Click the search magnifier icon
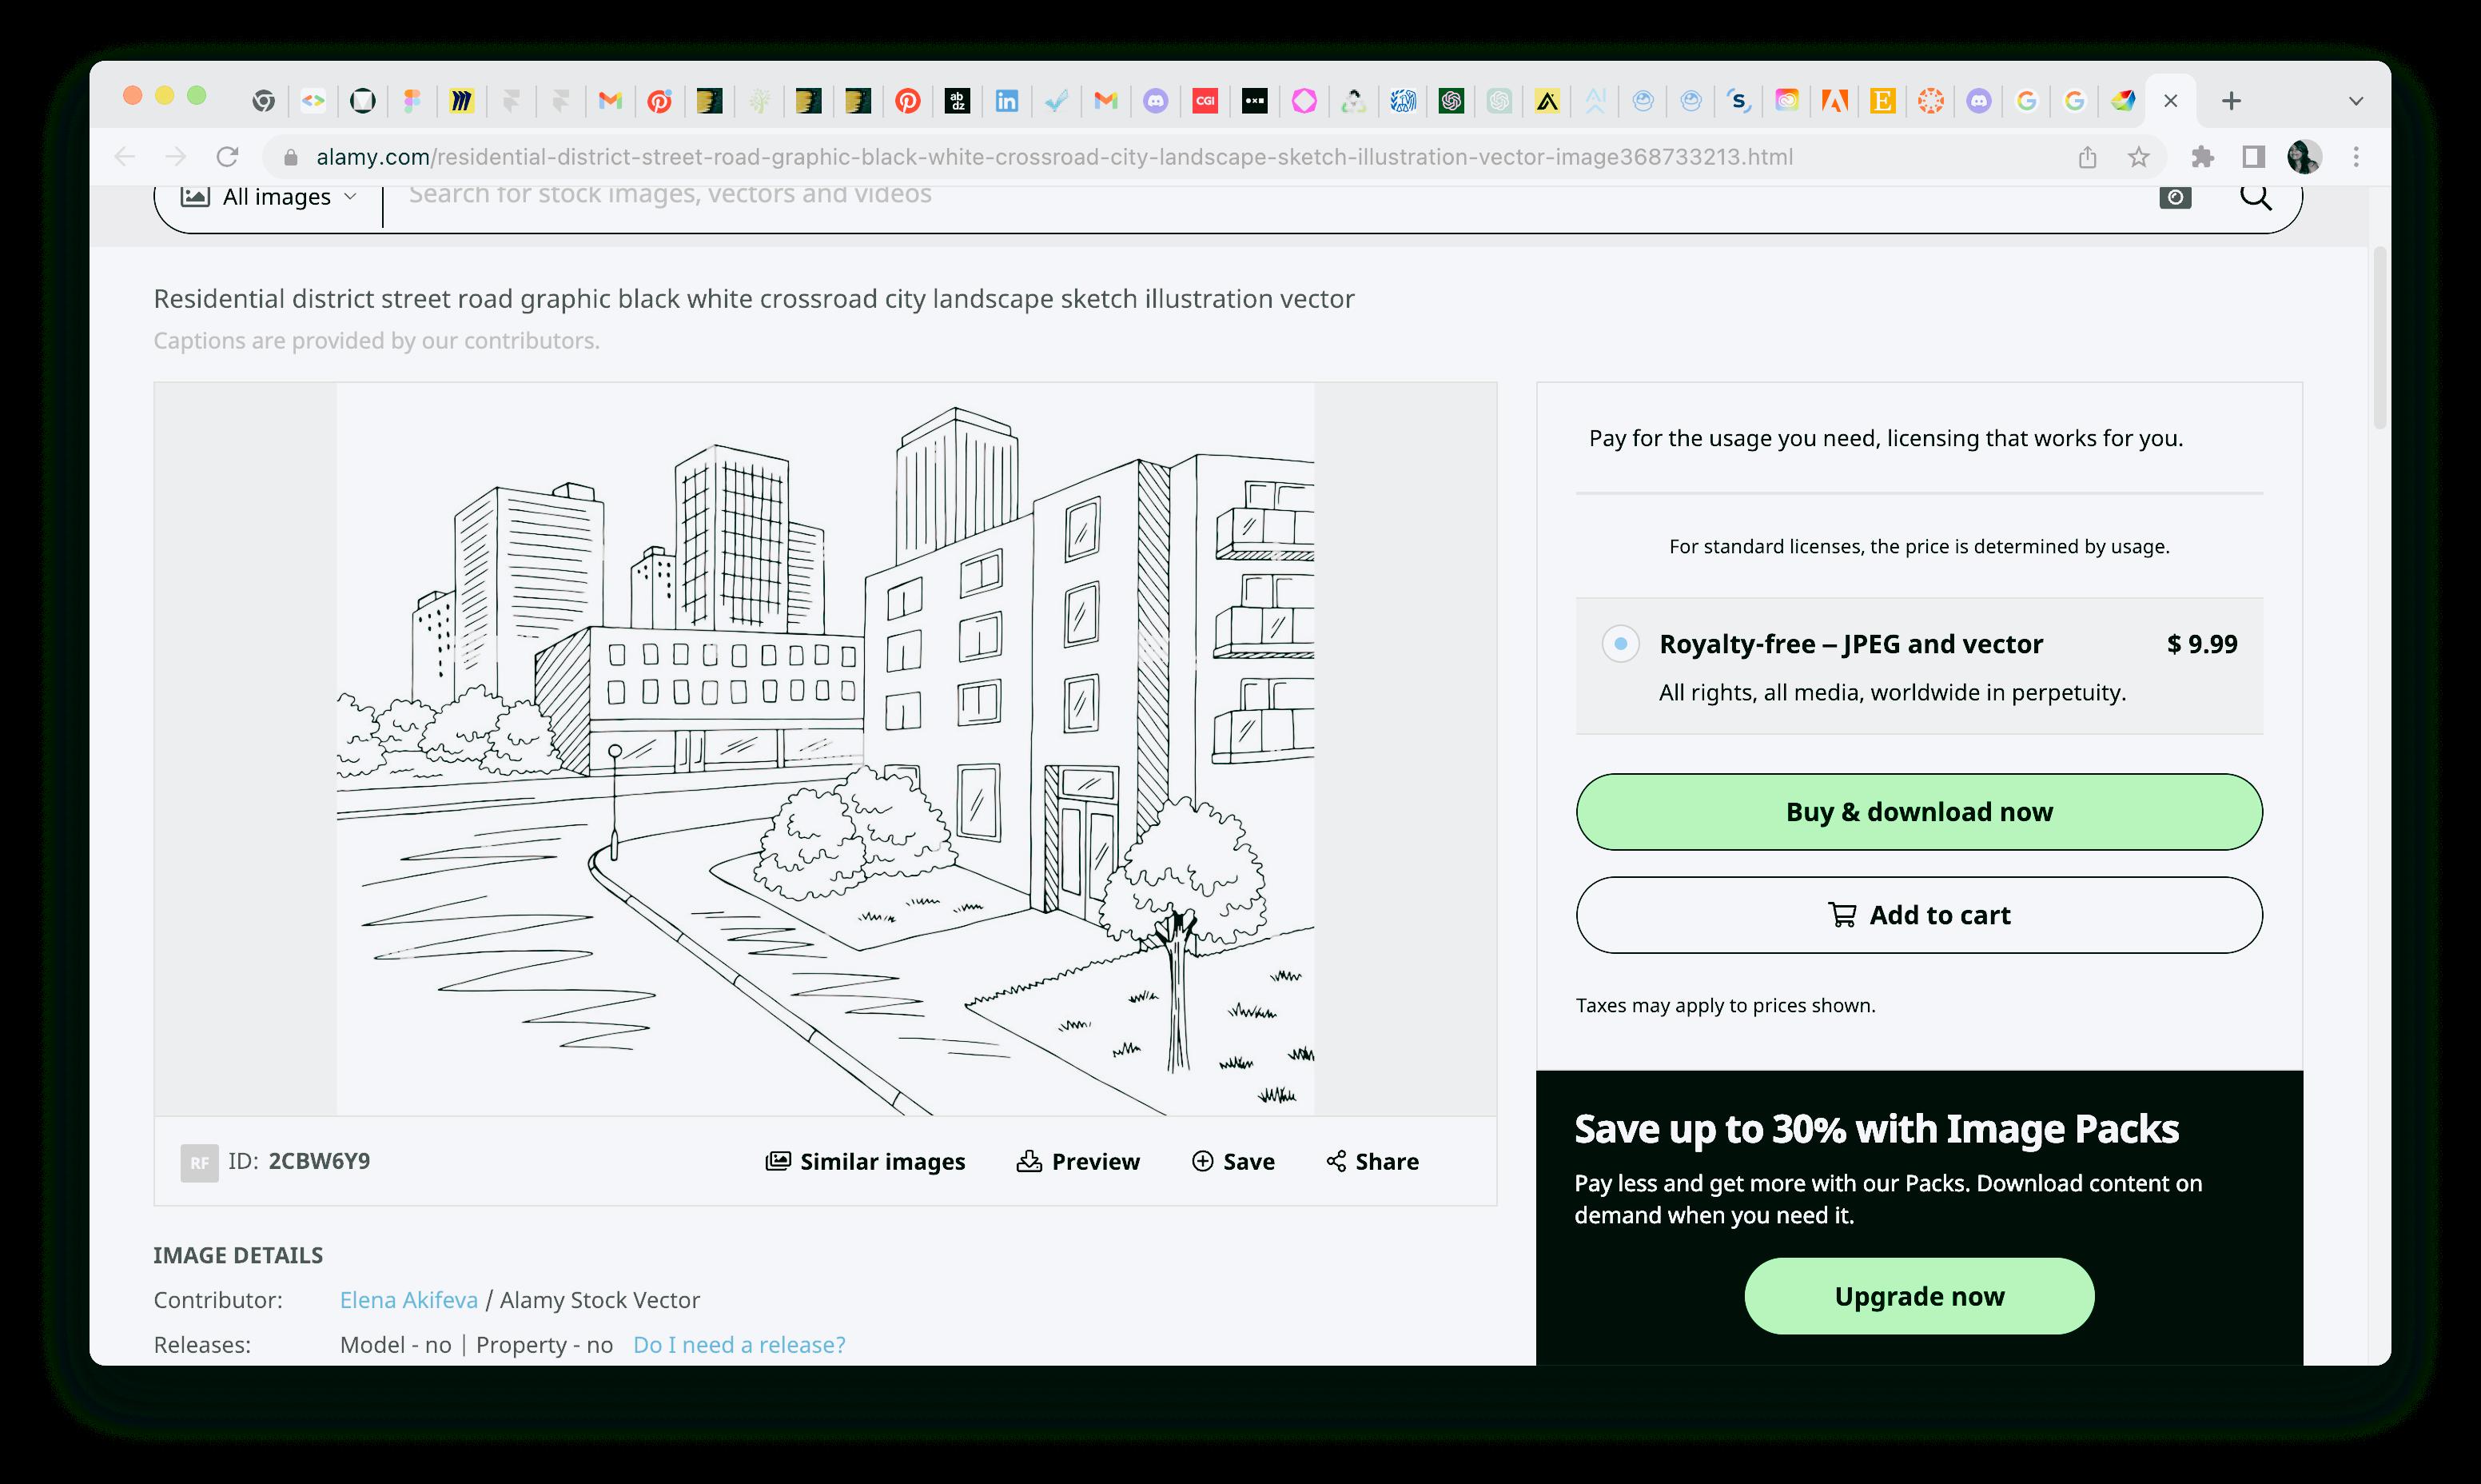Screen dimensions: 2481x1484 tap(2255, 197)
